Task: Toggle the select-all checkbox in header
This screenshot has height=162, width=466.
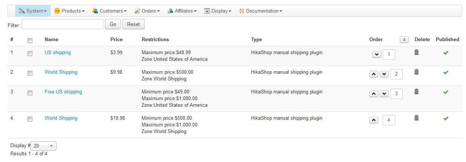Action: pyautogui.click(x=30, y=40)
